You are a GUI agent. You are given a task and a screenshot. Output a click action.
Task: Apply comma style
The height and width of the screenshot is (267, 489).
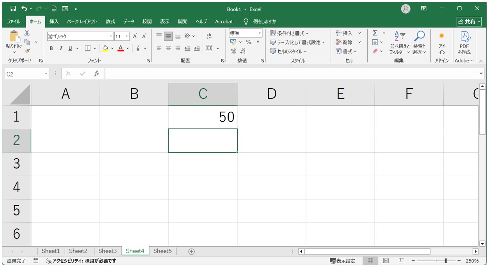coord(258,42)
